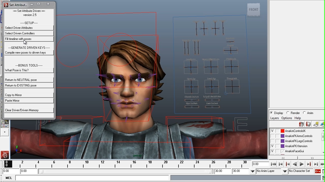The image size is (325, 182).
Task: Open the layout dropdown arrow below toolbox
Action: (x=5, y=132)
